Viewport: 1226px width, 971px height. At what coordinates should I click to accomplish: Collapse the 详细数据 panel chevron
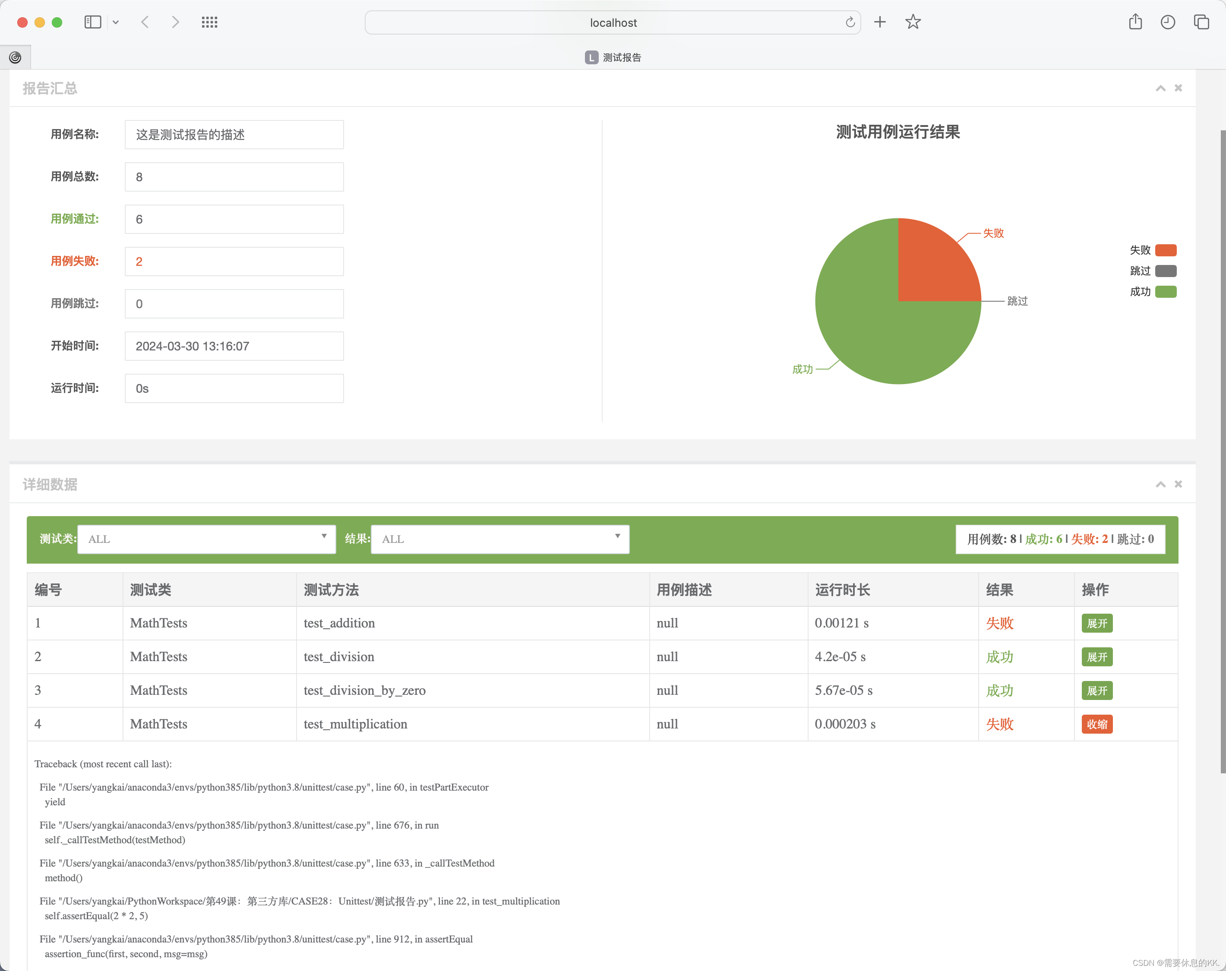(1161, 484)
